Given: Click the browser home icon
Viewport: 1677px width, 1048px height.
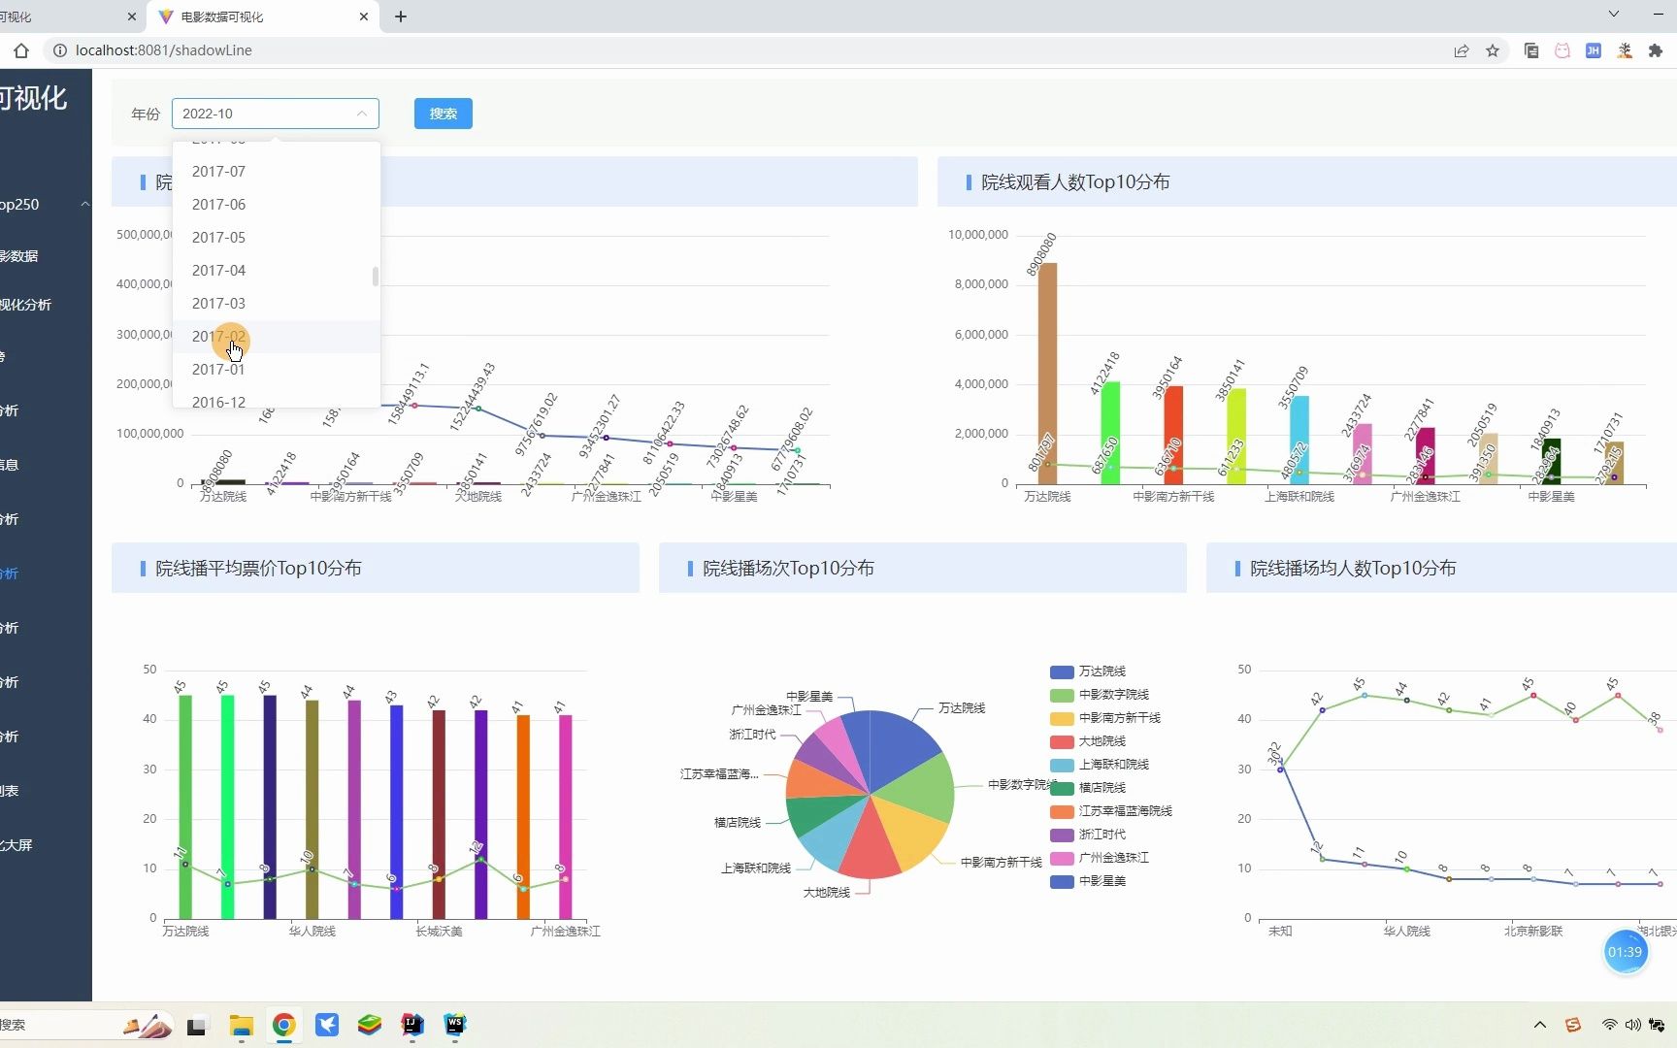Looking at the screenshot, I should [21, 50].
